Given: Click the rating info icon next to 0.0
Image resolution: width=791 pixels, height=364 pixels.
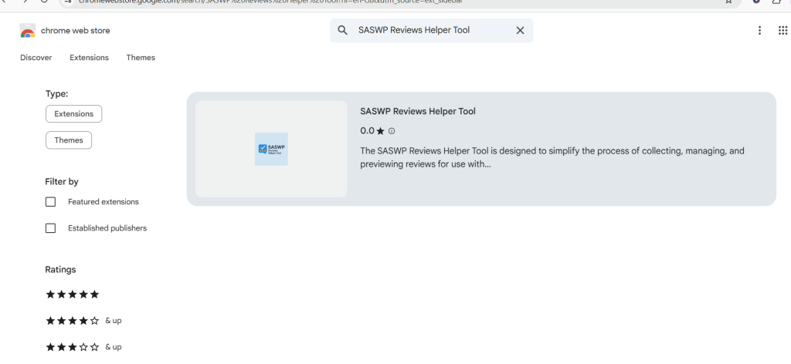Looking at the screenshot, I should (392, 131).
